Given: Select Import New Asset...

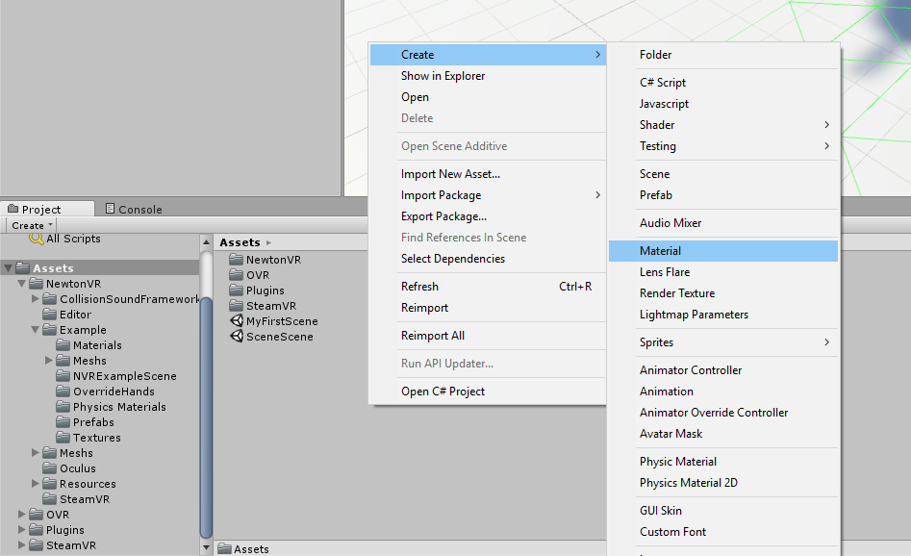Looking at the screenshot, I should 488,174.
